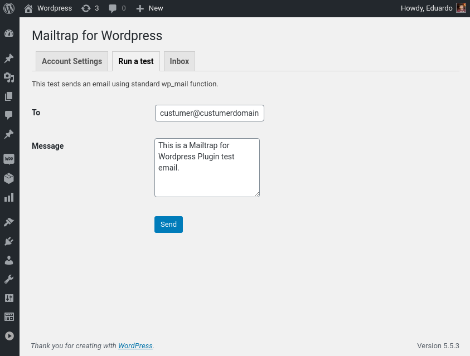Click the Message field label
Viewport: 470px width, 356px height.
coord(47,146)
